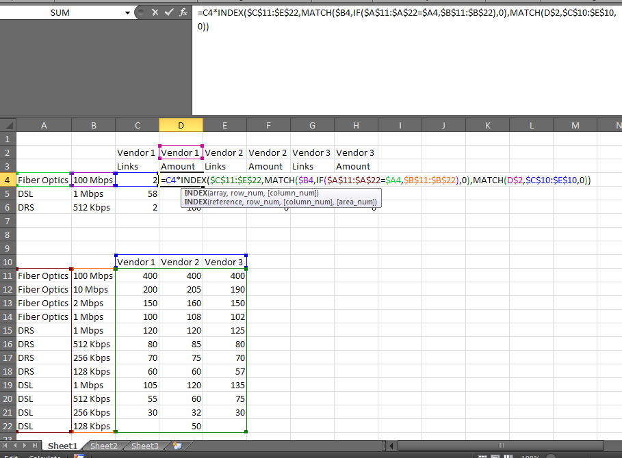622x458 pixels.
Task: Open the Name Box dropdown arrow
Action: tap(127, 13)
